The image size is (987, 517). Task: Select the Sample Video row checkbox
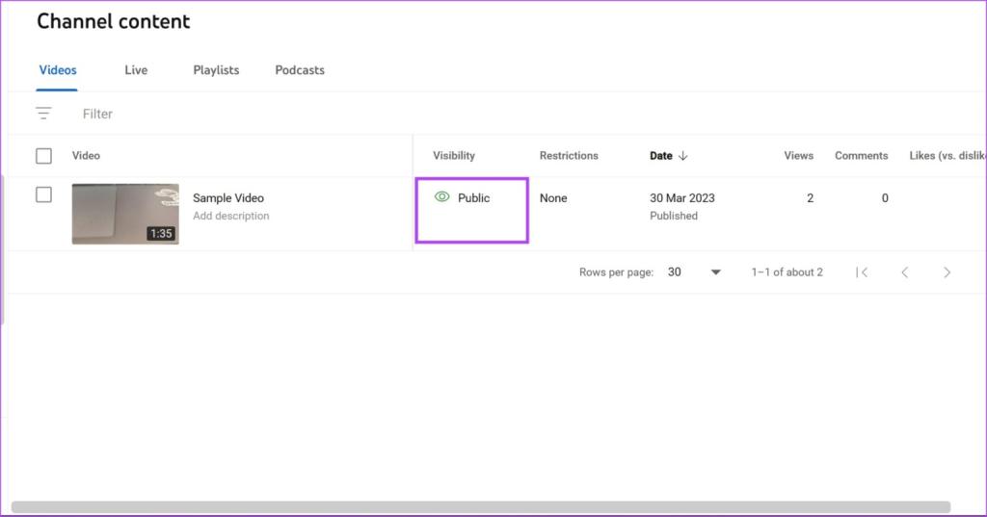point(43,195)
